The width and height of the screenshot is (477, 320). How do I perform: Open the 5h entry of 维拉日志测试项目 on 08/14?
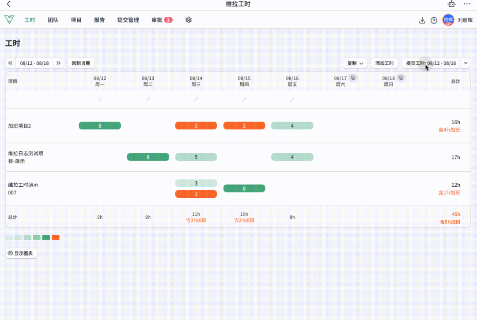point(196,157)
